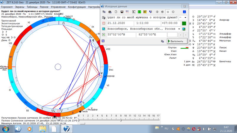Open the map icon beside the city field

pos(184,29)
